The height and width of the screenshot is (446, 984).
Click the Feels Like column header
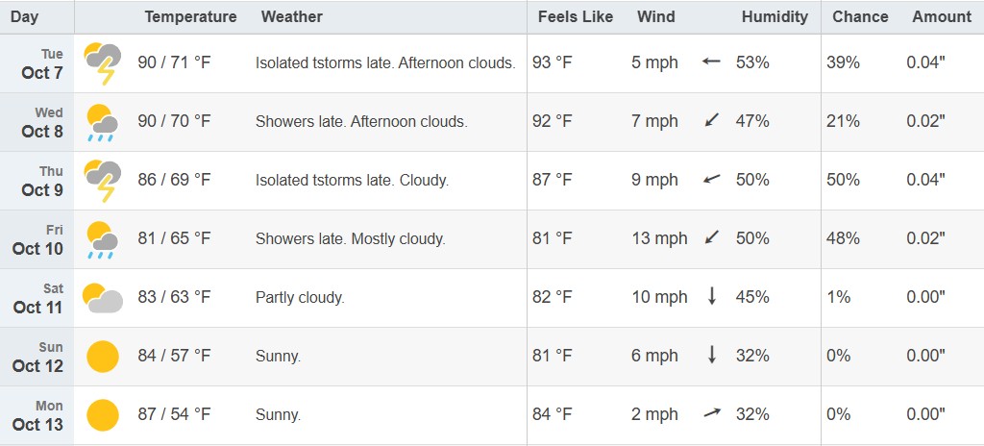click(576, 16)
